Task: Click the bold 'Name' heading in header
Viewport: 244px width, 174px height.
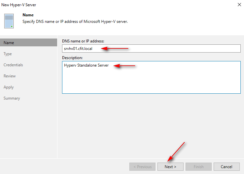Action: (28, 15)
